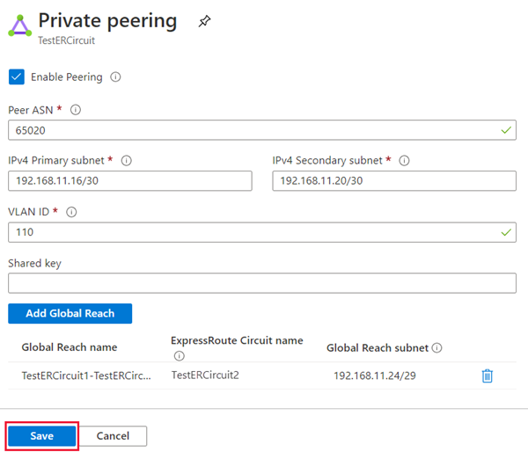Click the Peer ASN validation checkmark

506,130
